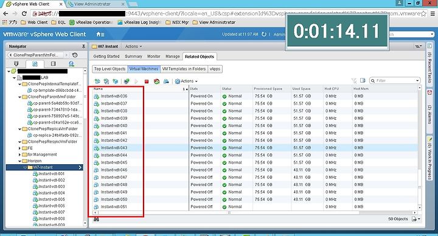Viewport: 438px width, 236px height.
Task: Open the Recent Tasks sidebar panel
Action: click(x=429, y=64)
